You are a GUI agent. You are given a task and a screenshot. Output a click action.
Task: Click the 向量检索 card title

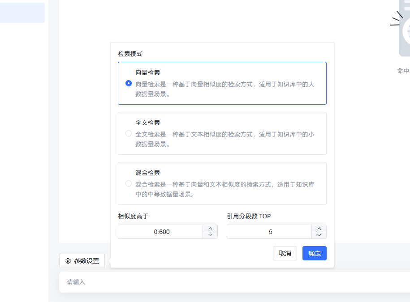coord(147,72)
